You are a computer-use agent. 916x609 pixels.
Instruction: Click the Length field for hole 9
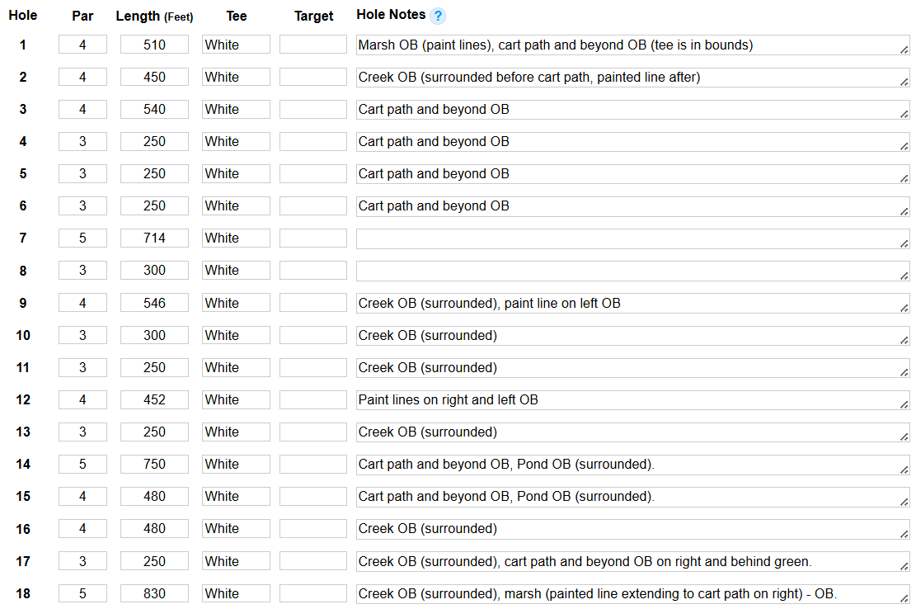click(154, 304)
